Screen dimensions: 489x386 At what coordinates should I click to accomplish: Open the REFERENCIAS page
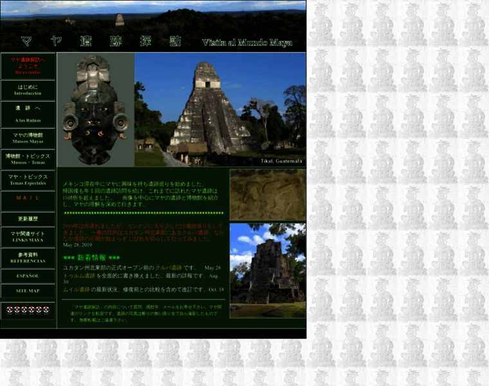[28, 258]
